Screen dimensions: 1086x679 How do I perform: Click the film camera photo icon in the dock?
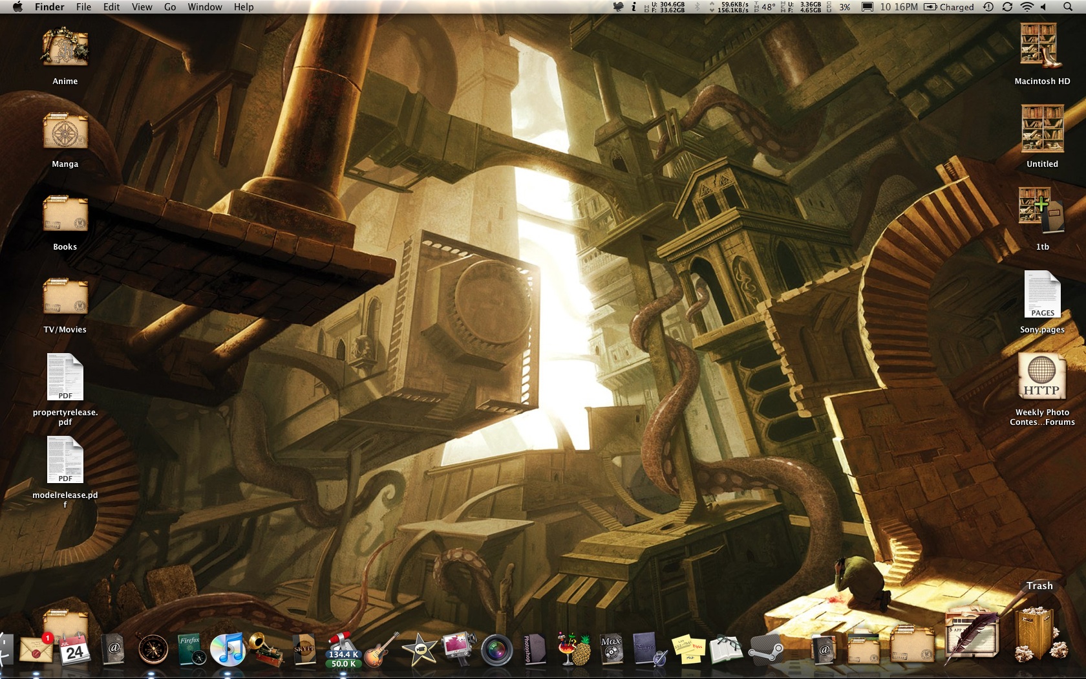pos(458,649)
